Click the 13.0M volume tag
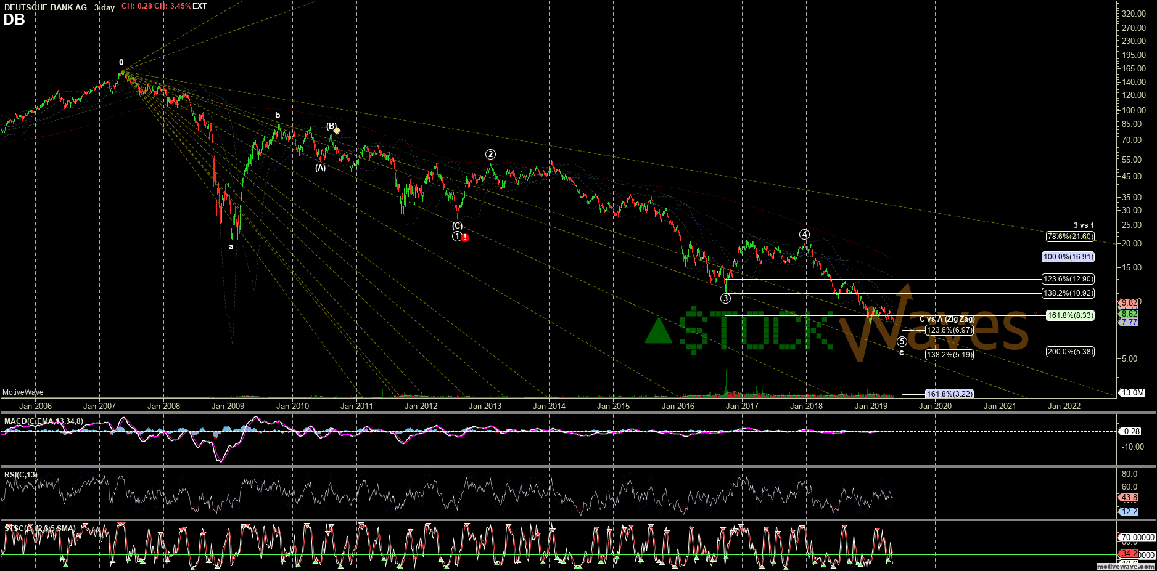 click(x=1132, y=392)
